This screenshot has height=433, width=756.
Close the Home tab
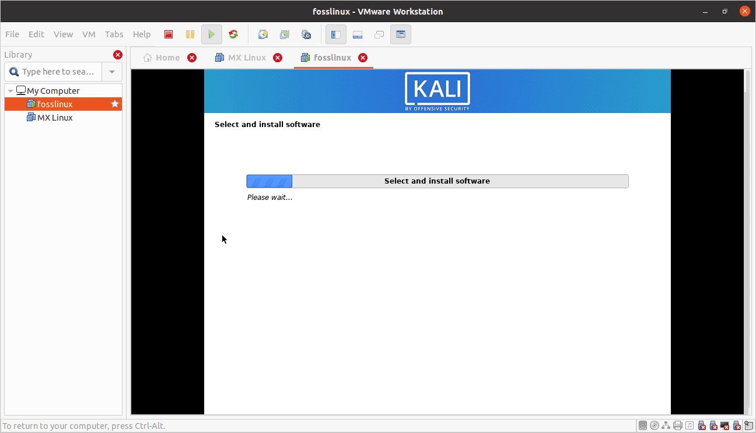point(192,58)
